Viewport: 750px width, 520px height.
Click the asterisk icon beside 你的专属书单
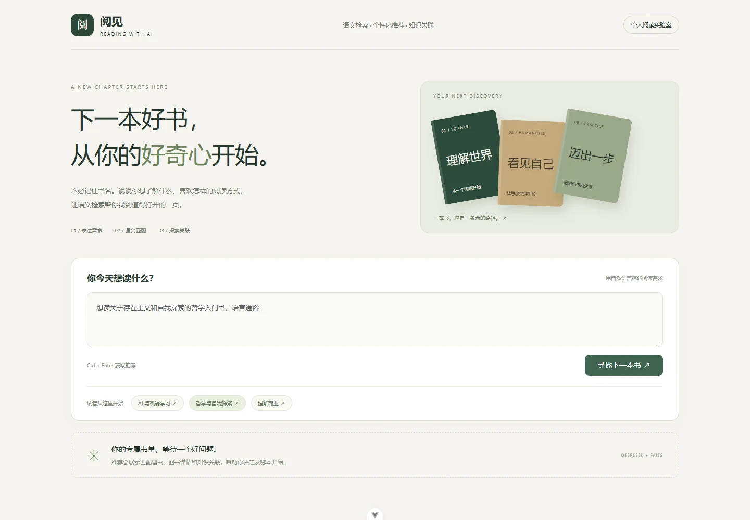click(94, 456)
